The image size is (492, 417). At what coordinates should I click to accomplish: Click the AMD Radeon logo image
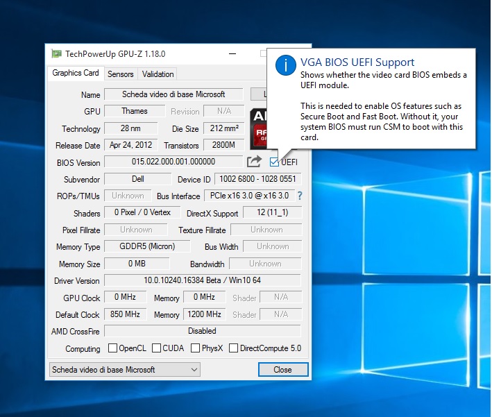click(x=258, y=129)
